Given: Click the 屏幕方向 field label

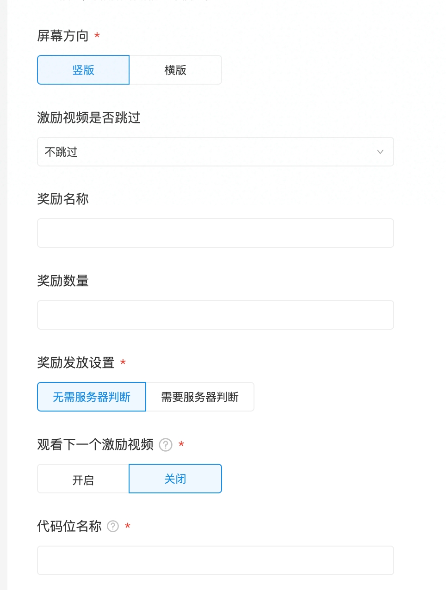Looking at the screenshot, I should 63,36.
